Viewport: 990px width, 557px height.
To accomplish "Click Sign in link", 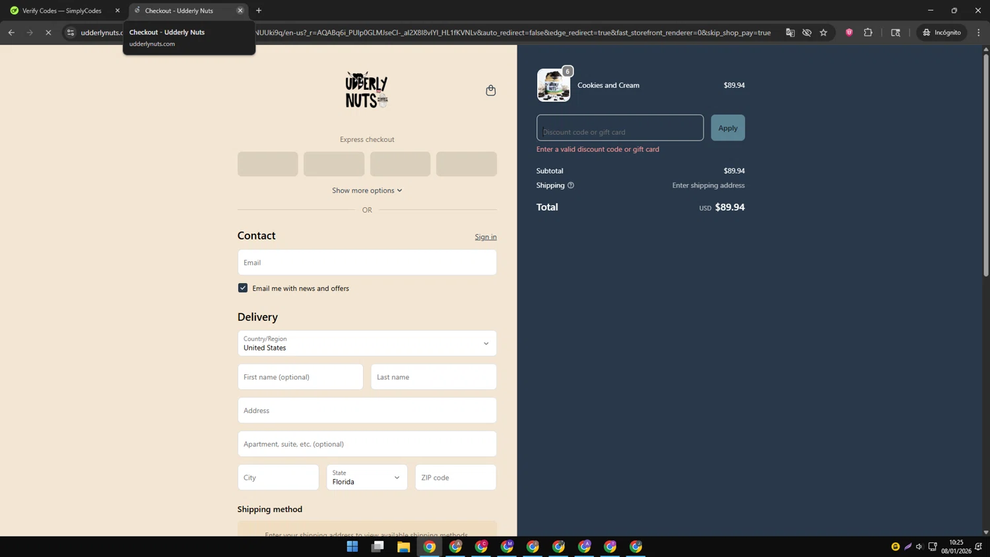I will coord(486,237).
